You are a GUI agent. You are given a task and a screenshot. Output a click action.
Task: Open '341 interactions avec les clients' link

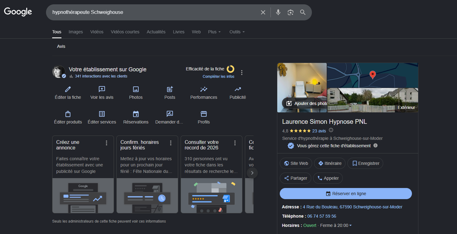coord(101,76)
